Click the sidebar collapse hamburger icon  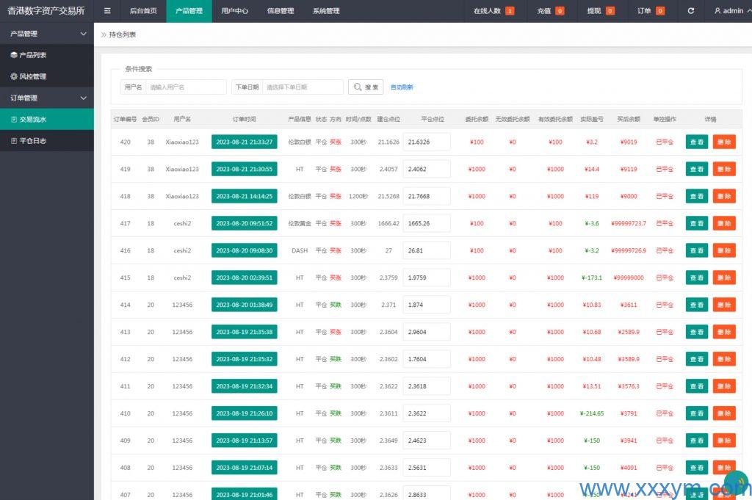[x=107, y=11]
